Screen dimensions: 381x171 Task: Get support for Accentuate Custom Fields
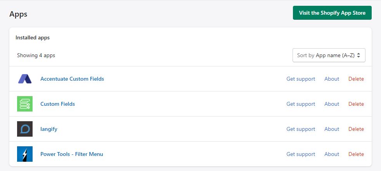[301, 79]
